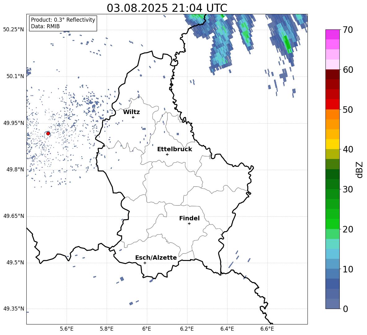The width and height of the screenshot is (367, 335).
Task: Click the 5.8°E longitude label
Action: (107, 329)
